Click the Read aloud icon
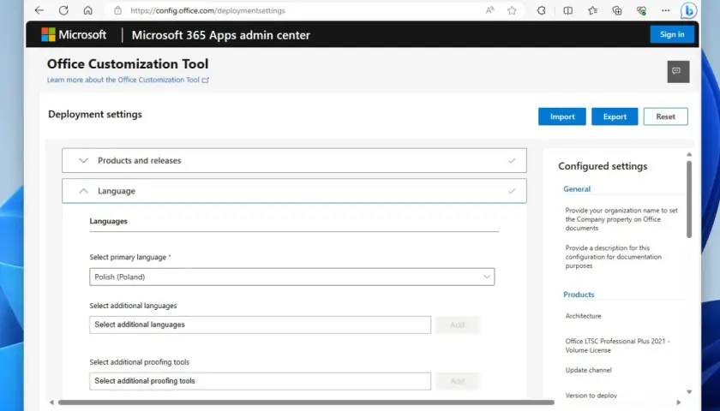This screenshot has width=720, height=411. [x=490, y=10]
